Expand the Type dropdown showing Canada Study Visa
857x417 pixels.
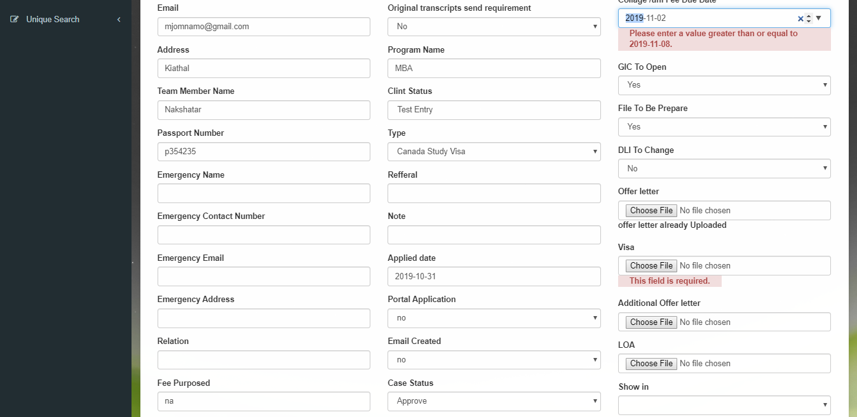[494, 152]
